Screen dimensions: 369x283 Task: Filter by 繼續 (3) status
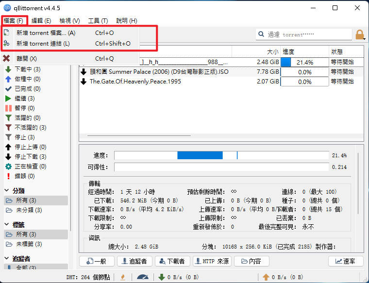pyautogui.click(x=25, y=99)
